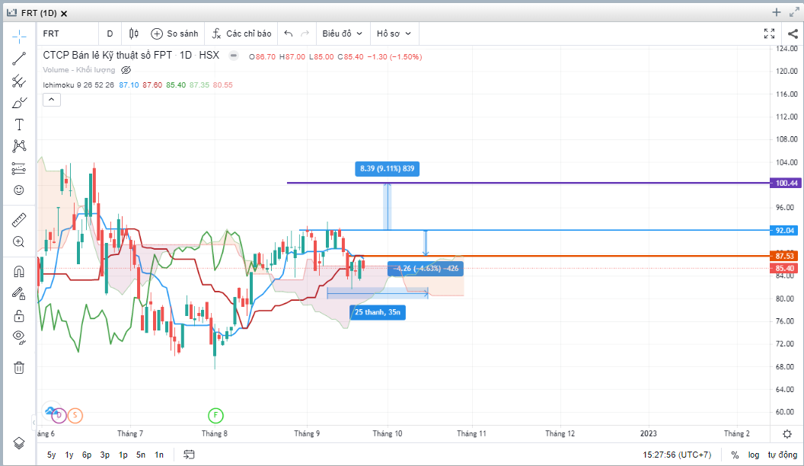Screen dimensions: 804x466
Task: Select the brush drawing tool
Action: pos(19,103)
